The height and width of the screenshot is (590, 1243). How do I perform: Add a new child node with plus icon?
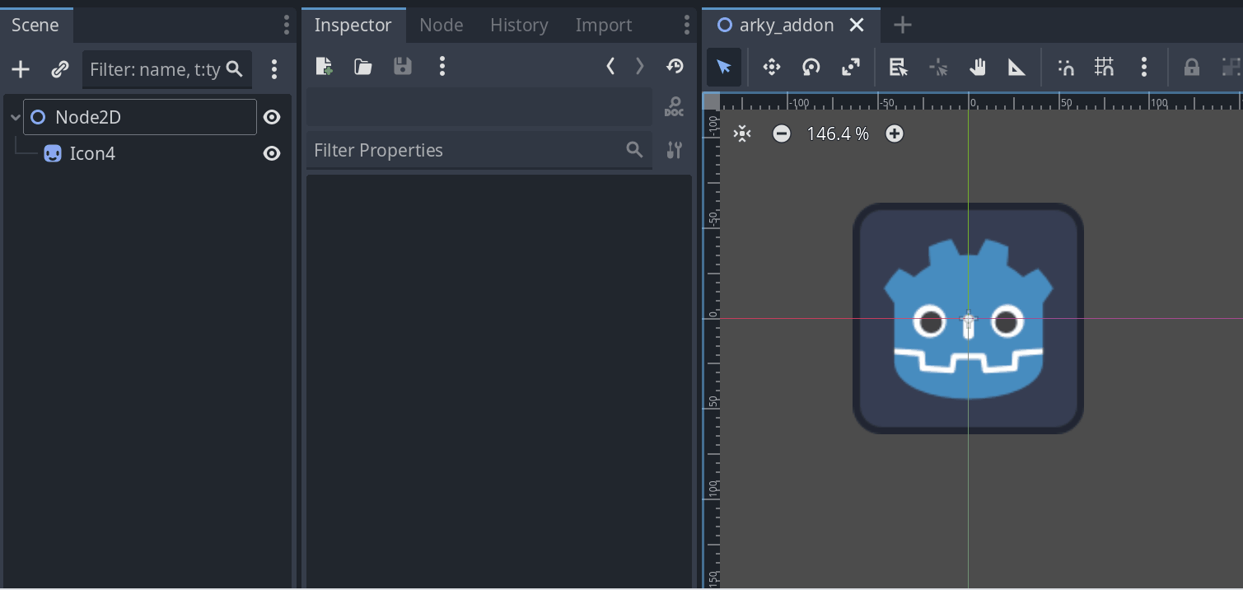coord(21,69)
